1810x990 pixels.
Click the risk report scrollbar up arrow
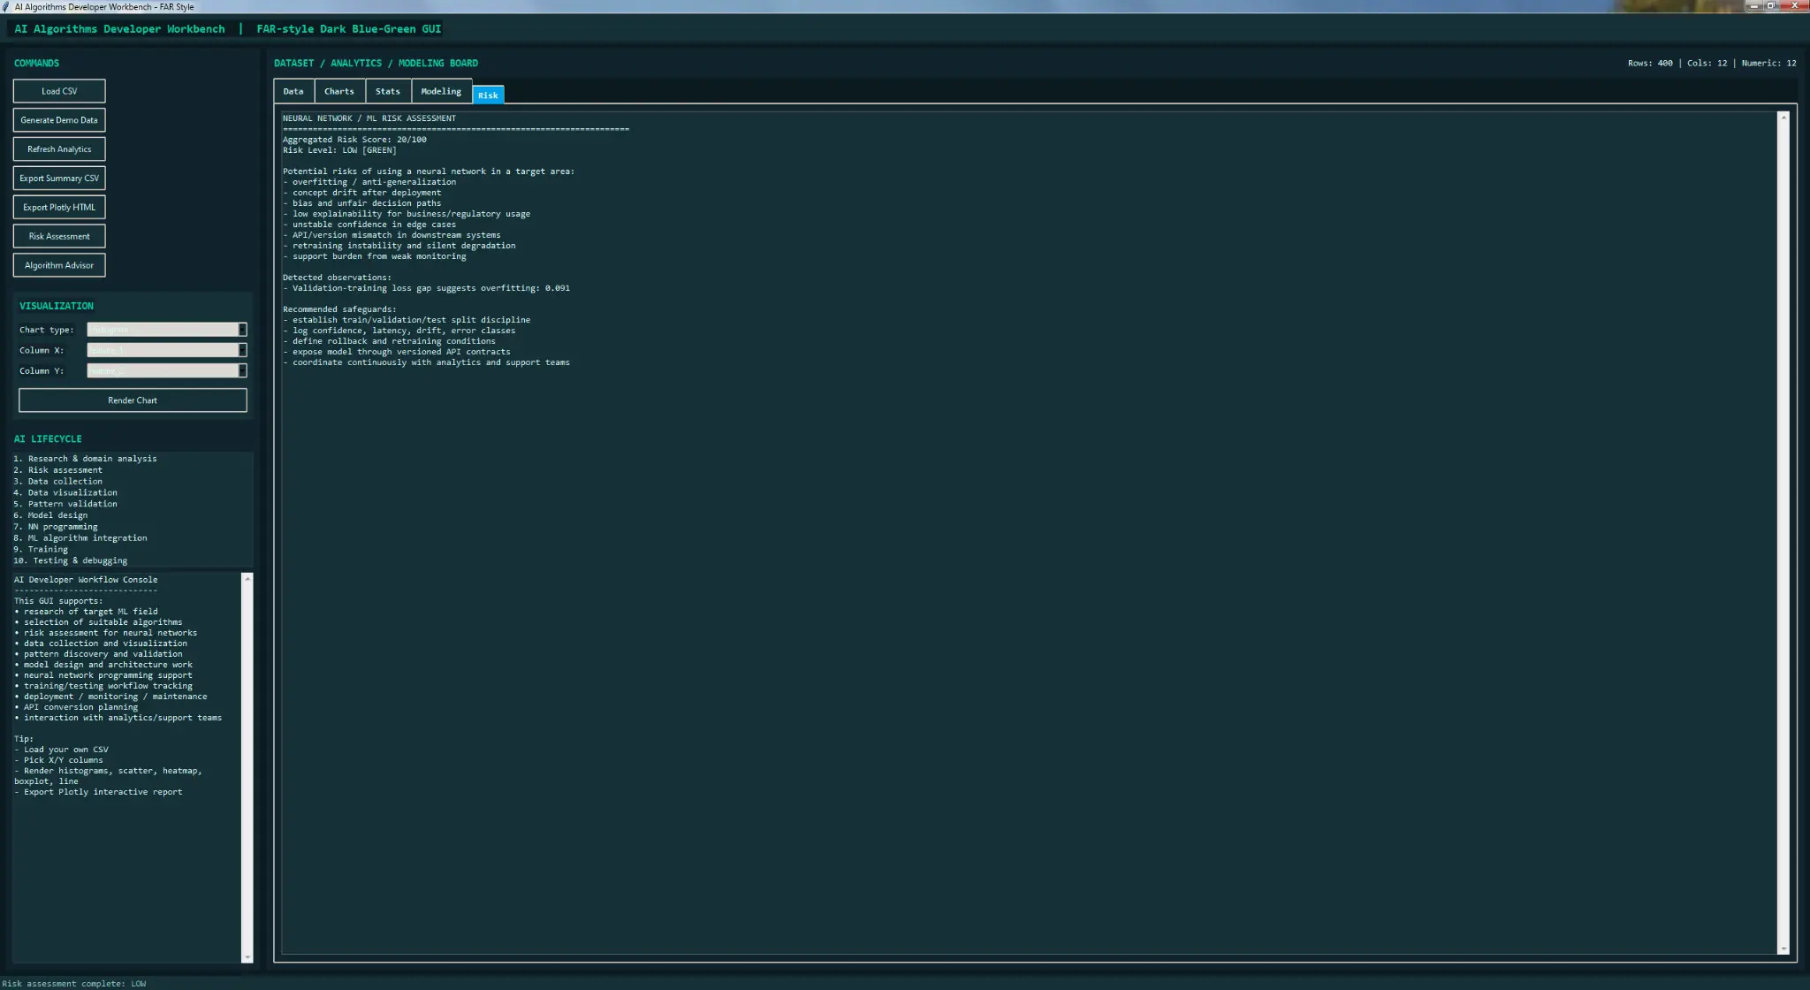(1783, 117)
